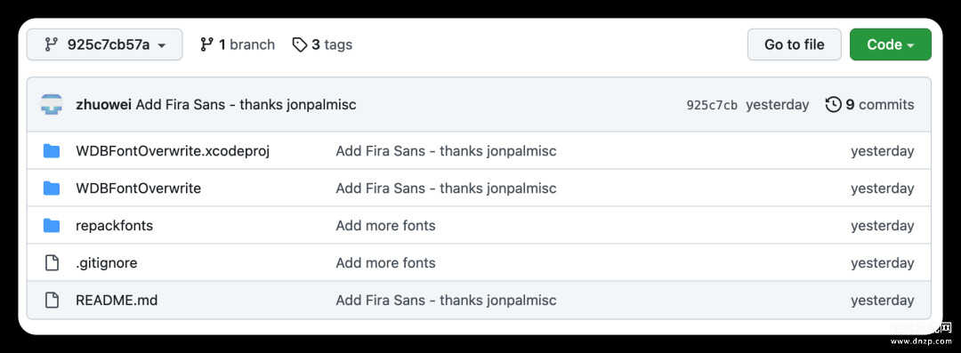Open commit hash 925c7cb
The width and height of the screenshot is (961, 353).
tap(712, 106)
